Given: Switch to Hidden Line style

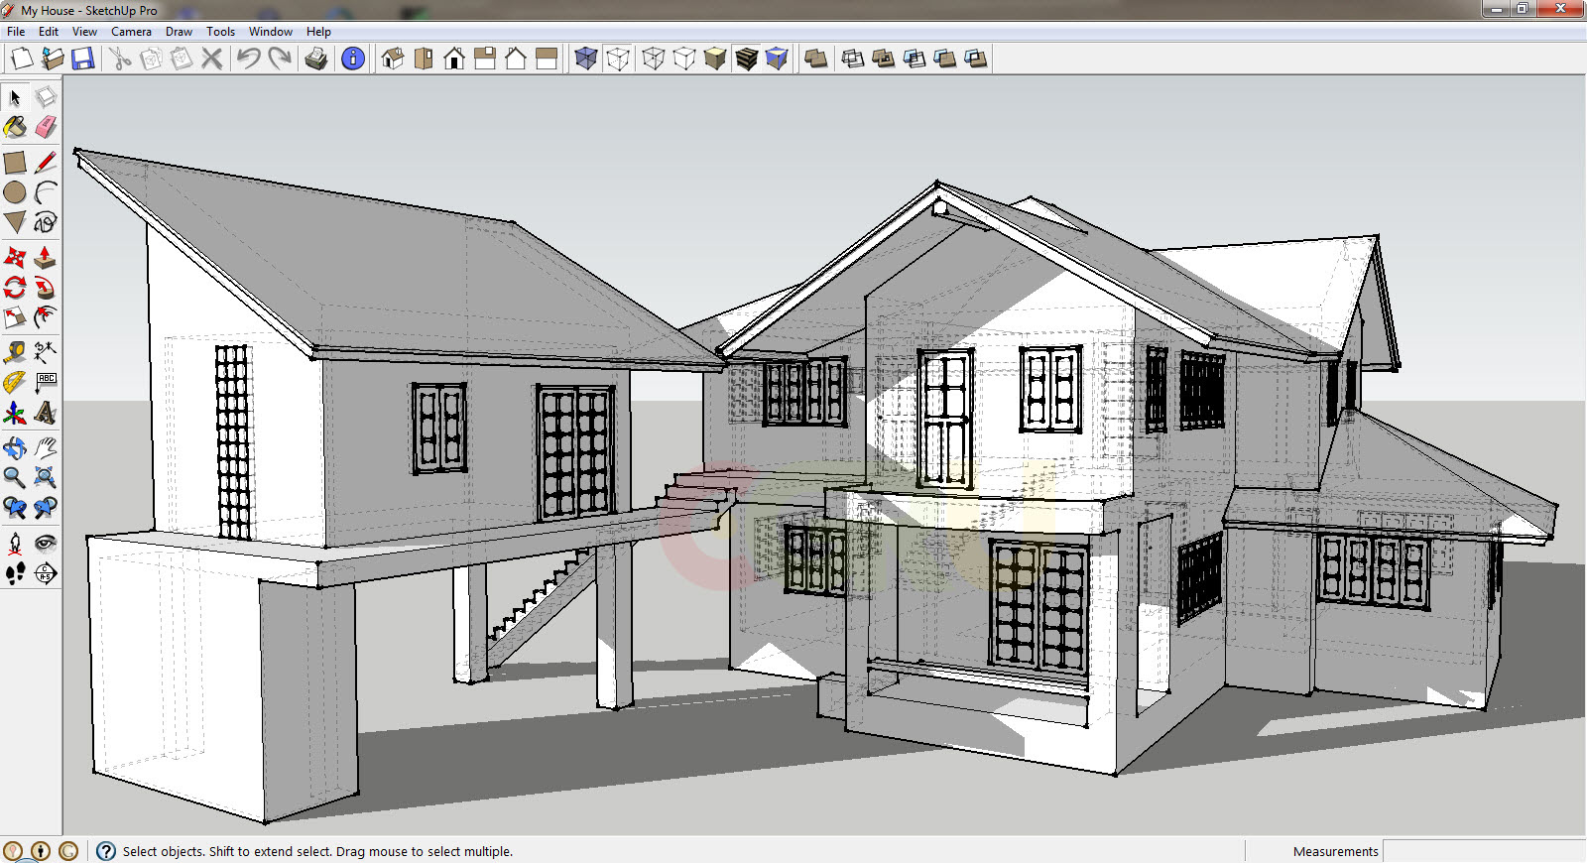Looking at the screenshot, I should (x=684, y=59).
